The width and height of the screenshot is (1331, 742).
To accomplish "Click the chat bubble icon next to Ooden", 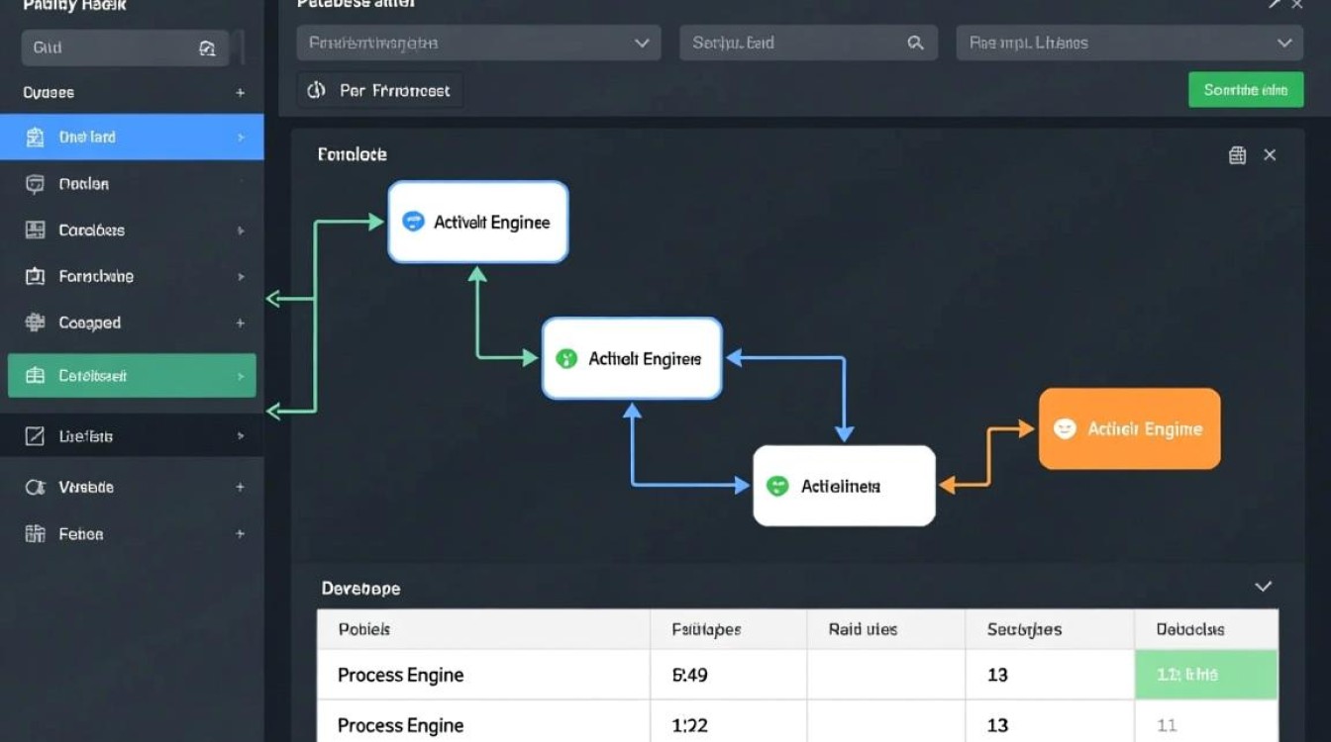I will [x=36, y=184].
